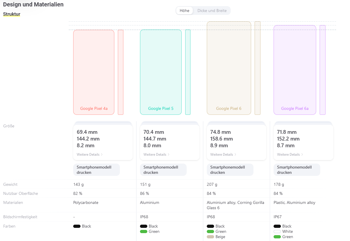
Task: Click the Green swatch for Pixel 6a
Action: pyautogui.click(x=277, y=237)
